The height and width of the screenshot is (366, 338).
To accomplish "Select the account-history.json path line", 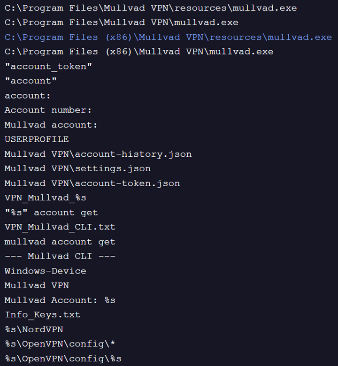I will click(x=98, y=154).
